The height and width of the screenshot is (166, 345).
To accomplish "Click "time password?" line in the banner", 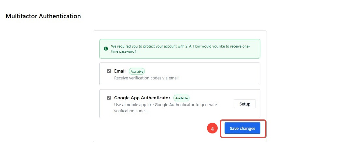I will (x=123, y=51).
